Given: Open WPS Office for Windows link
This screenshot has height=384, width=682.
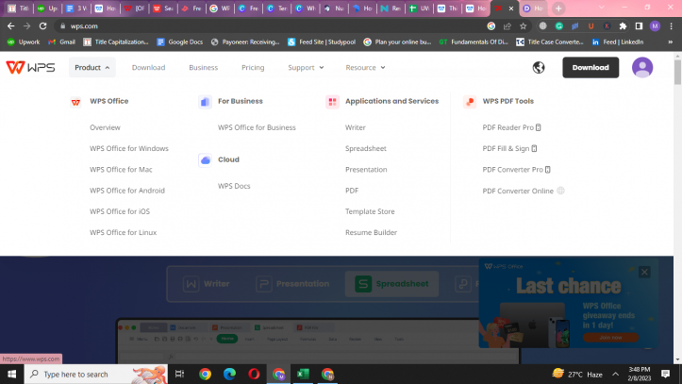Looking at the screenshot, I should (128, 148).
